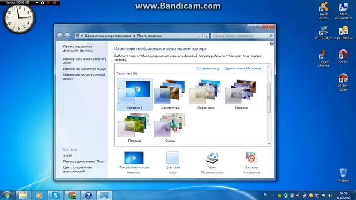
Task: Click the Back navigation arrow
Action: pyautogui.click(x=60, y=36)
